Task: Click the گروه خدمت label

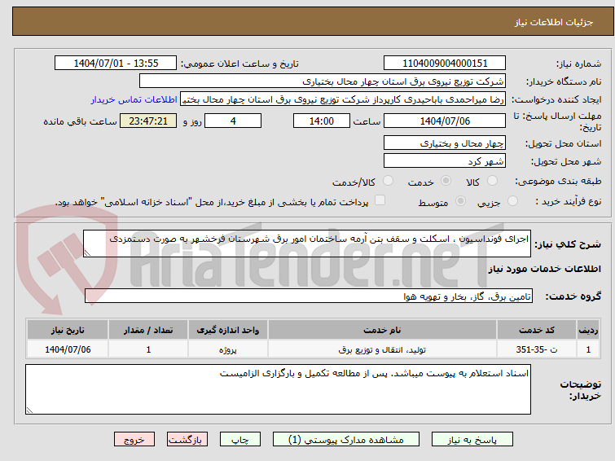Action: tap(573, 296)
